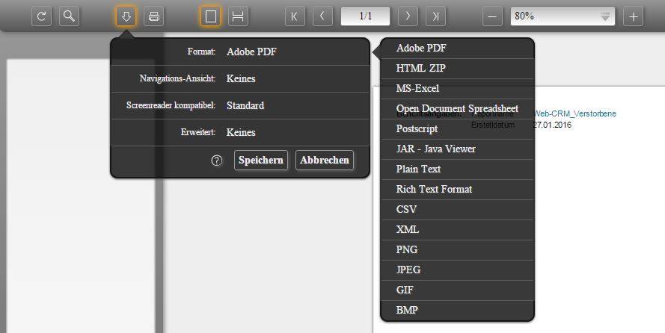Jump to the last page
This screenshot has width=665, height=333.
point(435,16)
